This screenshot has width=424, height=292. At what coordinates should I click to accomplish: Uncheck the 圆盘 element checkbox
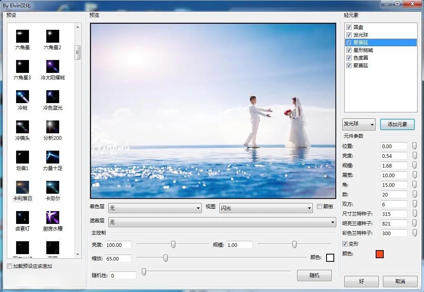tap(349, 27)
